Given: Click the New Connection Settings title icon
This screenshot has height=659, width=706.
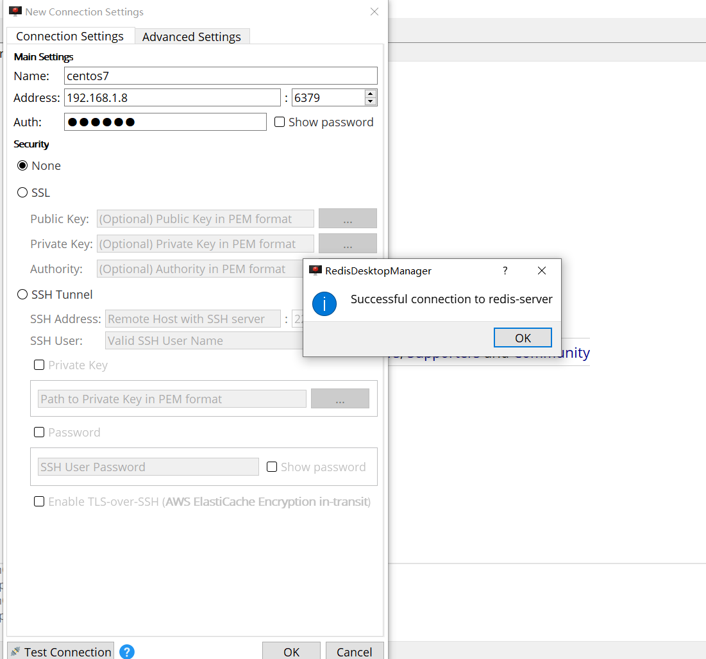Looking at the screenshot, I should click(x=15, y=12).
